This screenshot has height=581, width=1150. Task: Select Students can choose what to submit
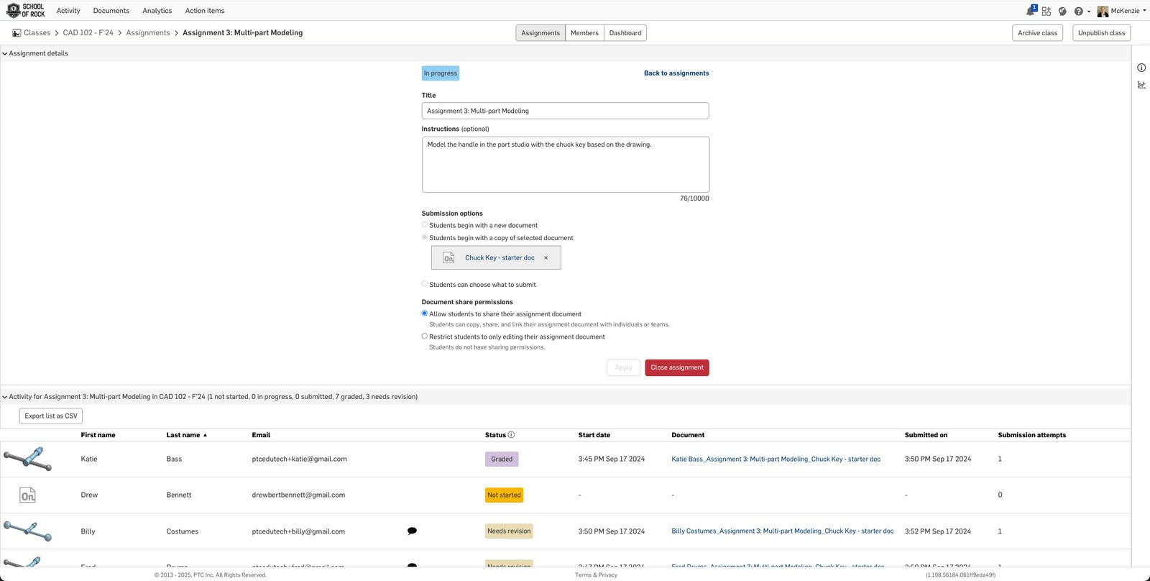(x=425, y=284)
